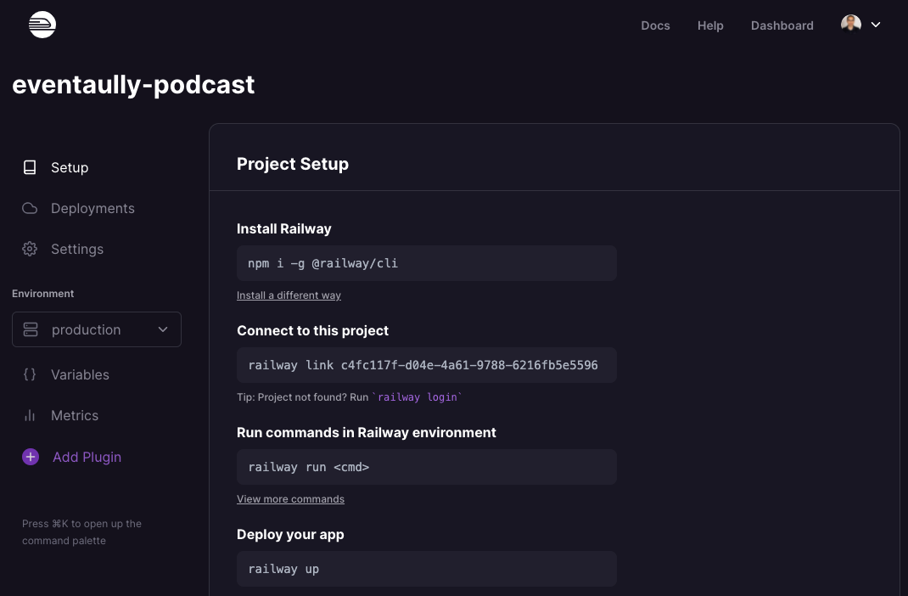Viewport: 908px width, 596px height.
Task: Click the environment dropdown chevron arrow
Action: [x=163, y=329]
